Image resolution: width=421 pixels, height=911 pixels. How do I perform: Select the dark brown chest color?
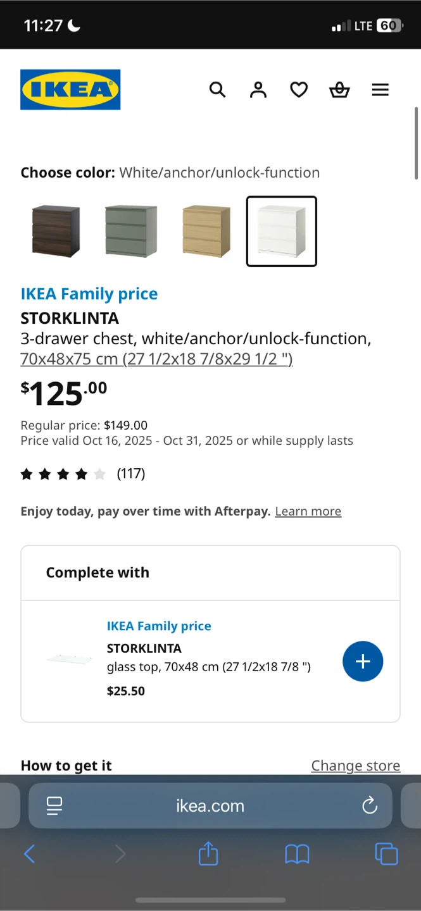56,232
